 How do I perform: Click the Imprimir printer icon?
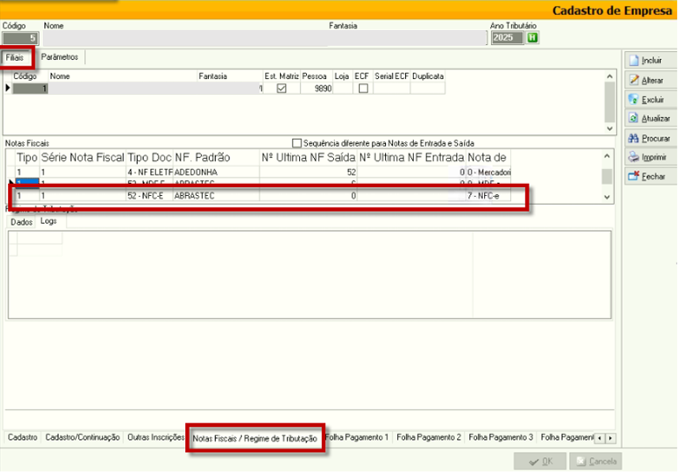pos(634,157)
